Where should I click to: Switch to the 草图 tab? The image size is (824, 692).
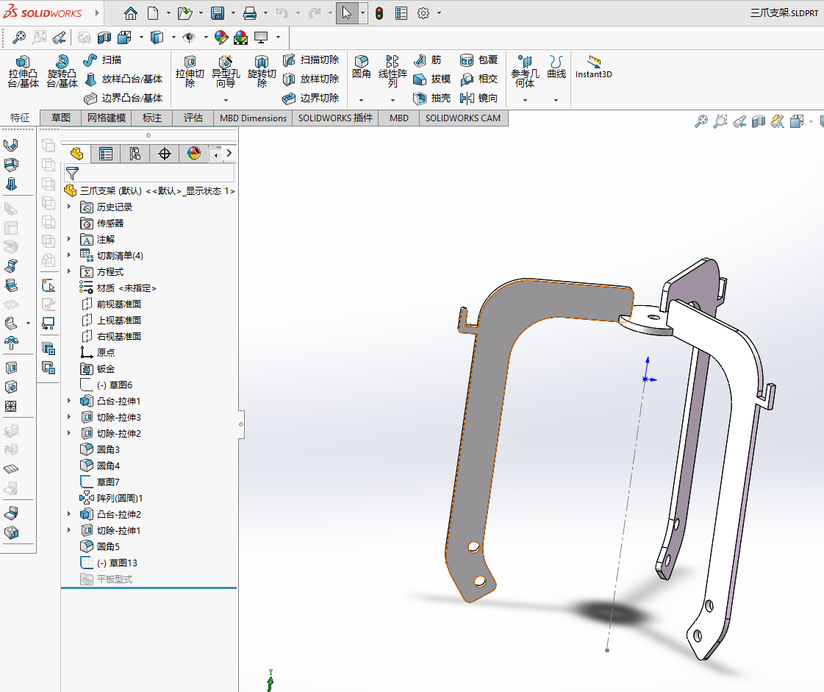pyautogui.click(x=61, y=118)
